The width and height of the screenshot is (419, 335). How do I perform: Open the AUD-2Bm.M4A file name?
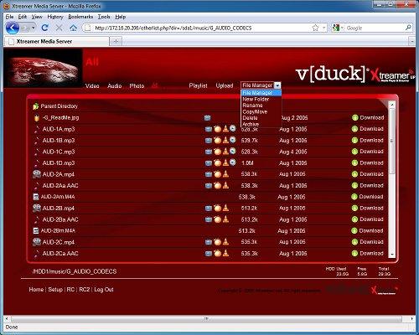[x=58, y=230]
